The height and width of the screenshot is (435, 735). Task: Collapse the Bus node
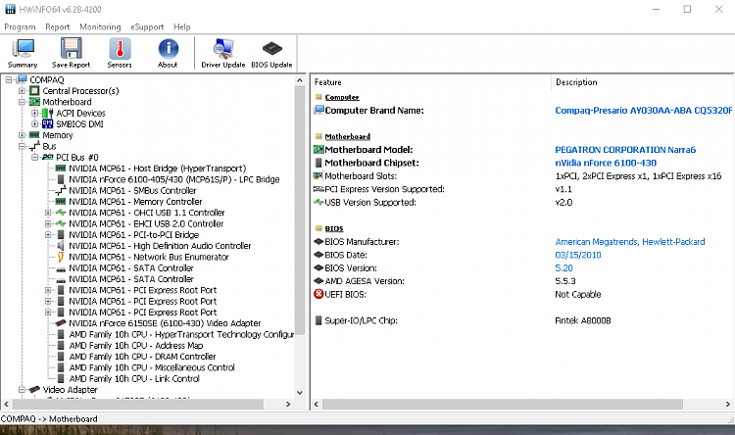point(22,146)
